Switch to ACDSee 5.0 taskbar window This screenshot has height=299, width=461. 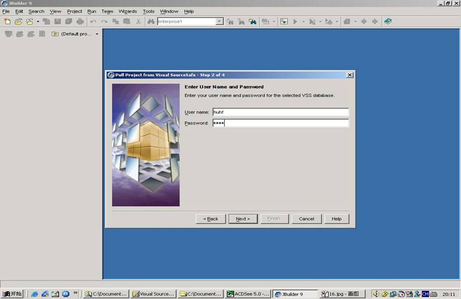[249, 294]
